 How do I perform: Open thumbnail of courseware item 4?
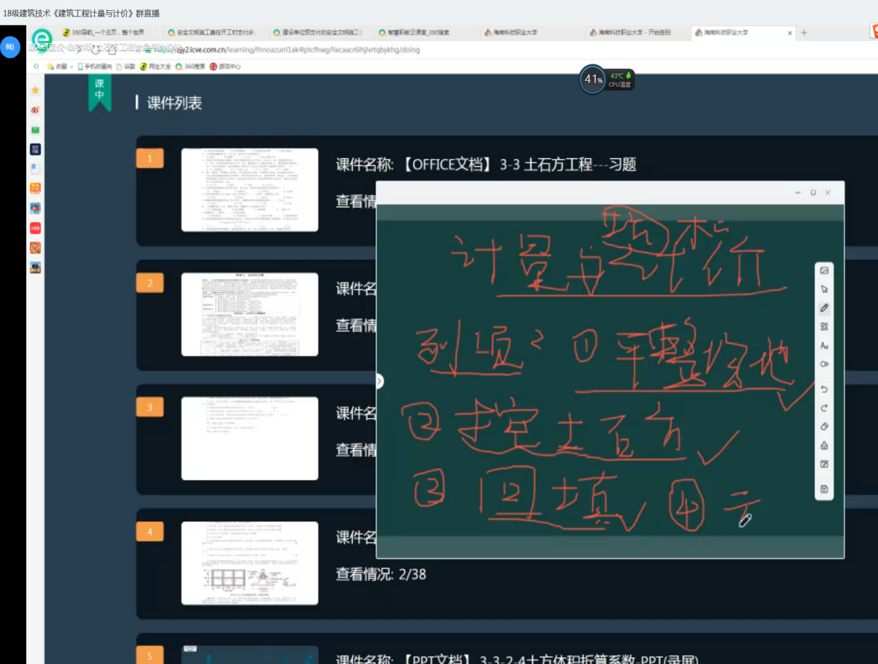click(x=249, y=563)
